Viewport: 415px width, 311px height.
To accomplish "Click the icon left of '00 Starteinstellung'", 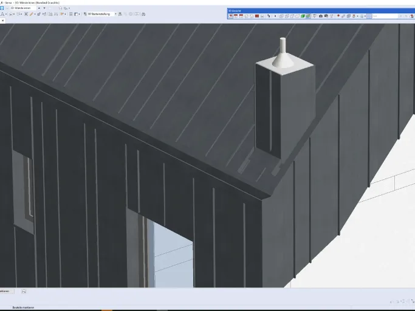I will point(85,14).
